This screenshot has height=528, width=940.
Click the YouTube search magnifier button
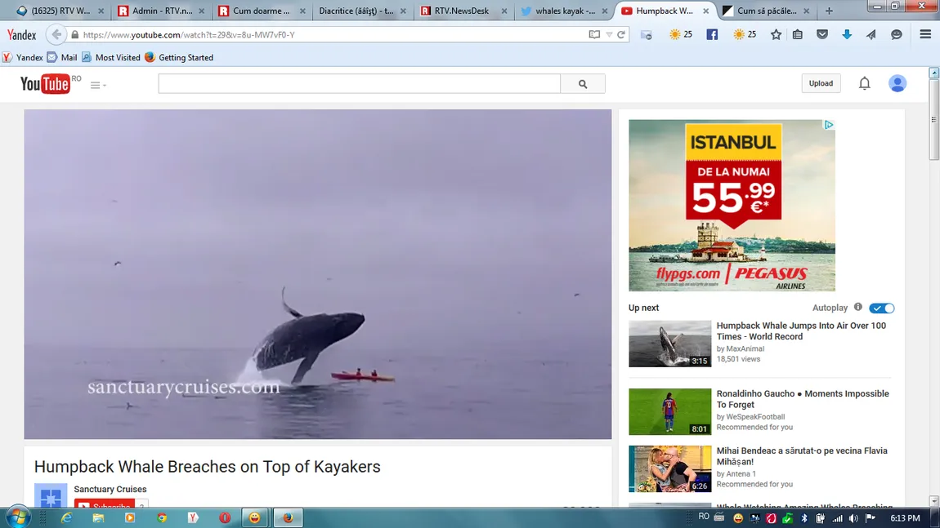point(583,84)
